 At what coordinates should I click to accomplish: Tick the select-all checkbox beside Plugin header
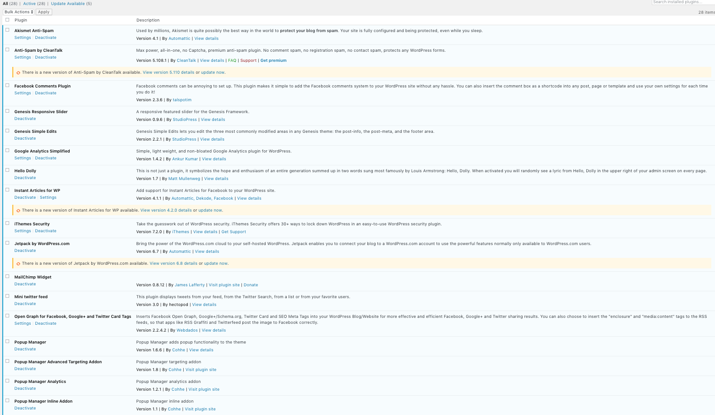(7, 20)
